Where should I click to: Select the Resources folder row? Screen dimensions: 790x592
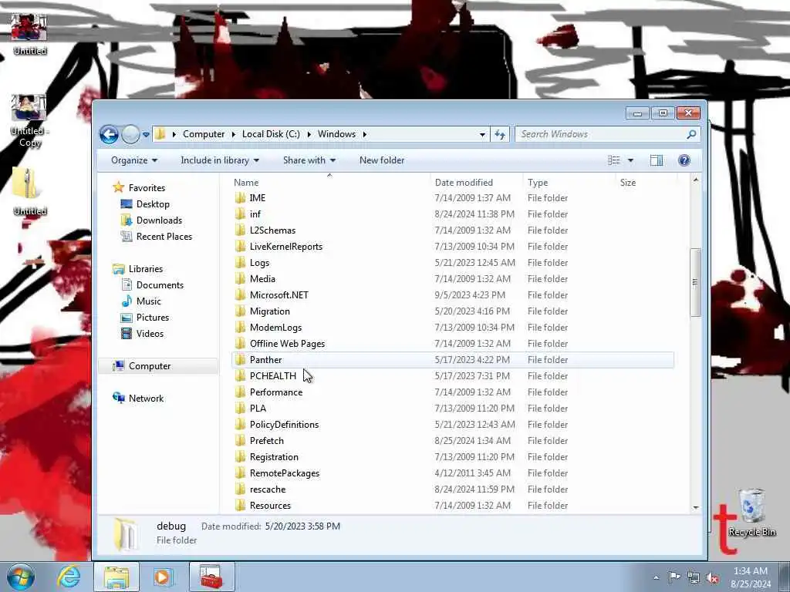pyautogui.click(x=452, y=506)
